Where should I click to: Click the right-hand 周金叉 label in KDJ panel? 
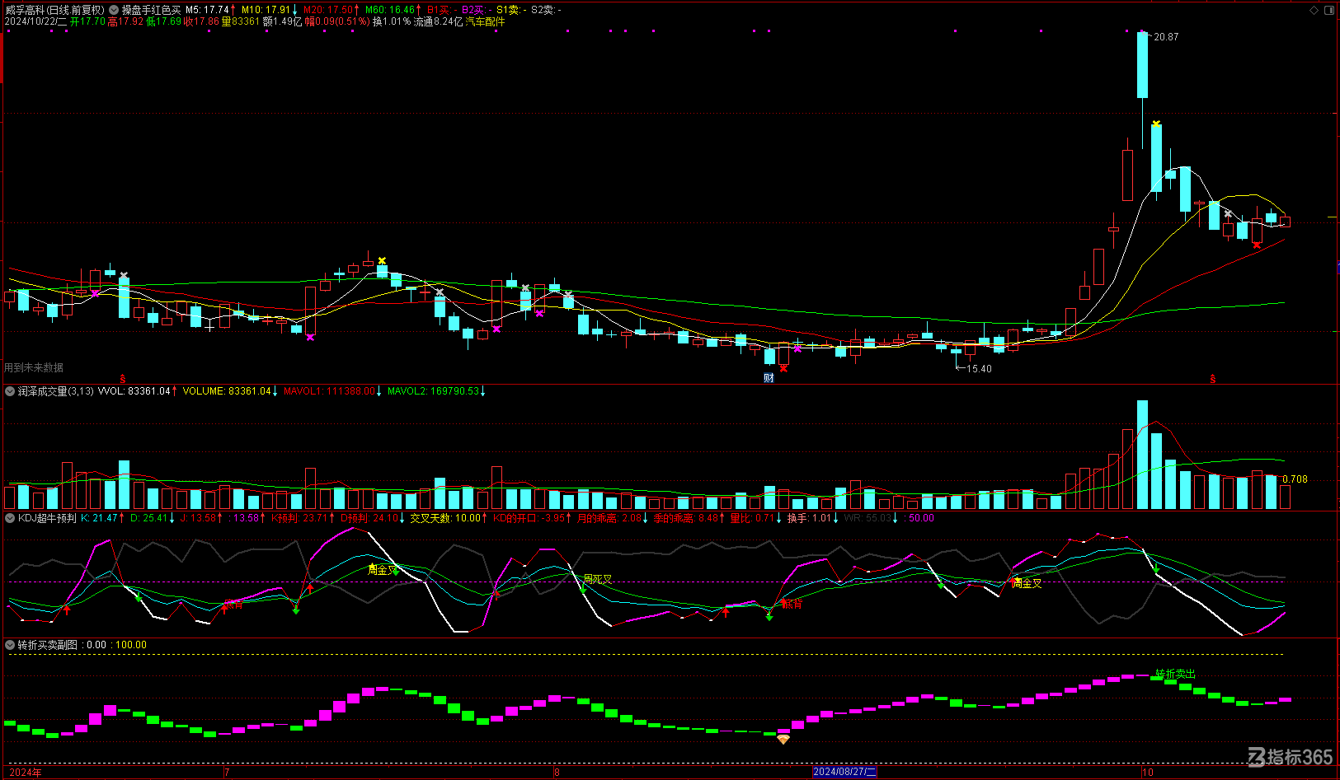tap(1027, 583)
